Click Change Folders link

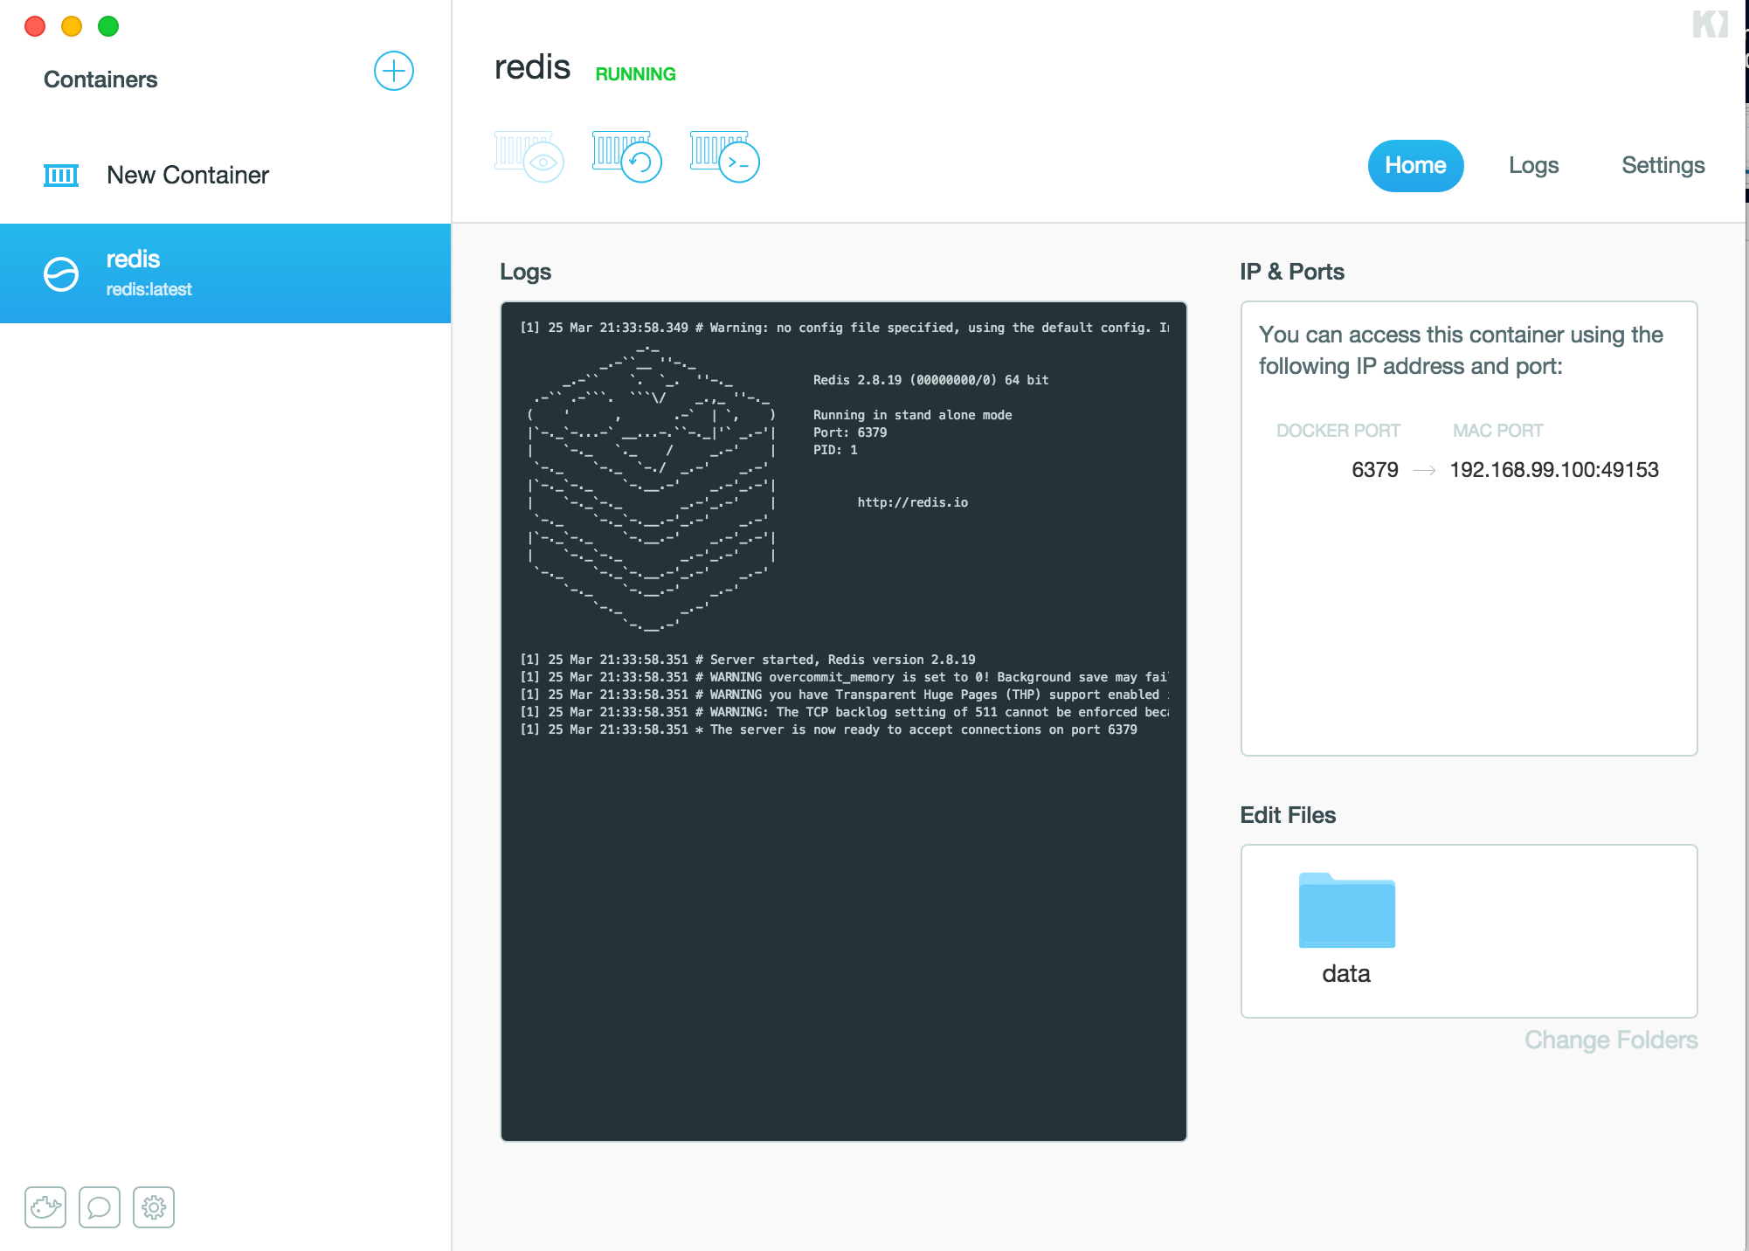coord(1612,1040)
